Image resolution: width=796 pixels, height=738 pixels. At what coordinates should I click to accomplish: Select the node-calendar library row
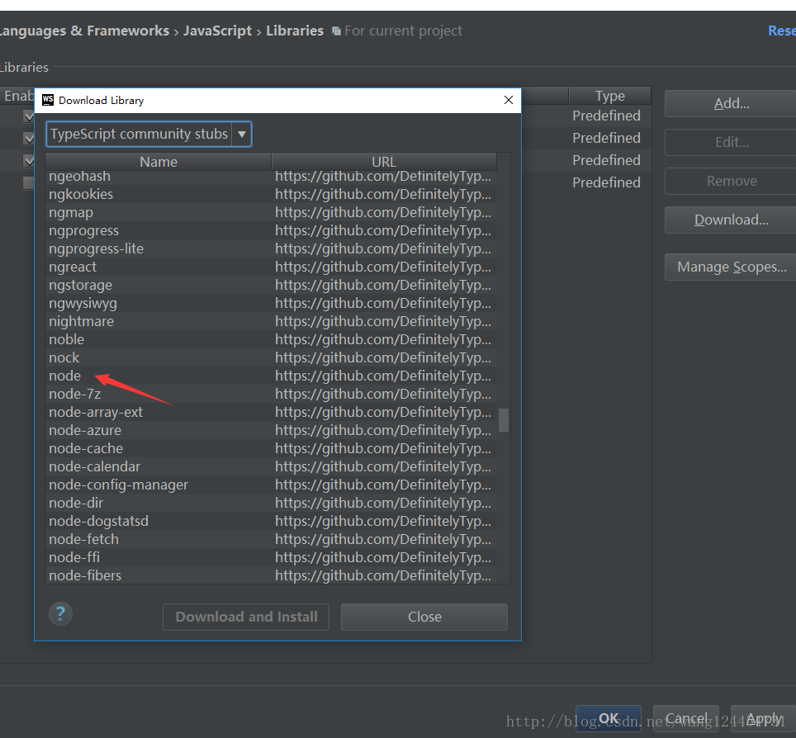[x=271, y=467]
